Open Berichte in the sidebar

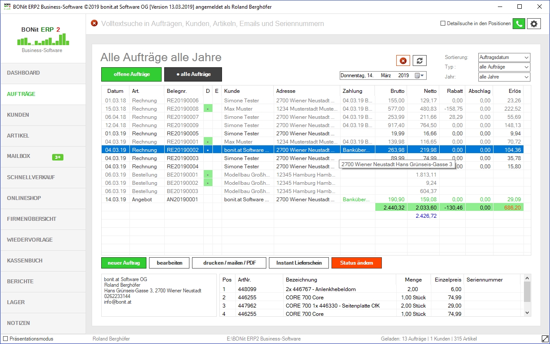tap(43, 282)
